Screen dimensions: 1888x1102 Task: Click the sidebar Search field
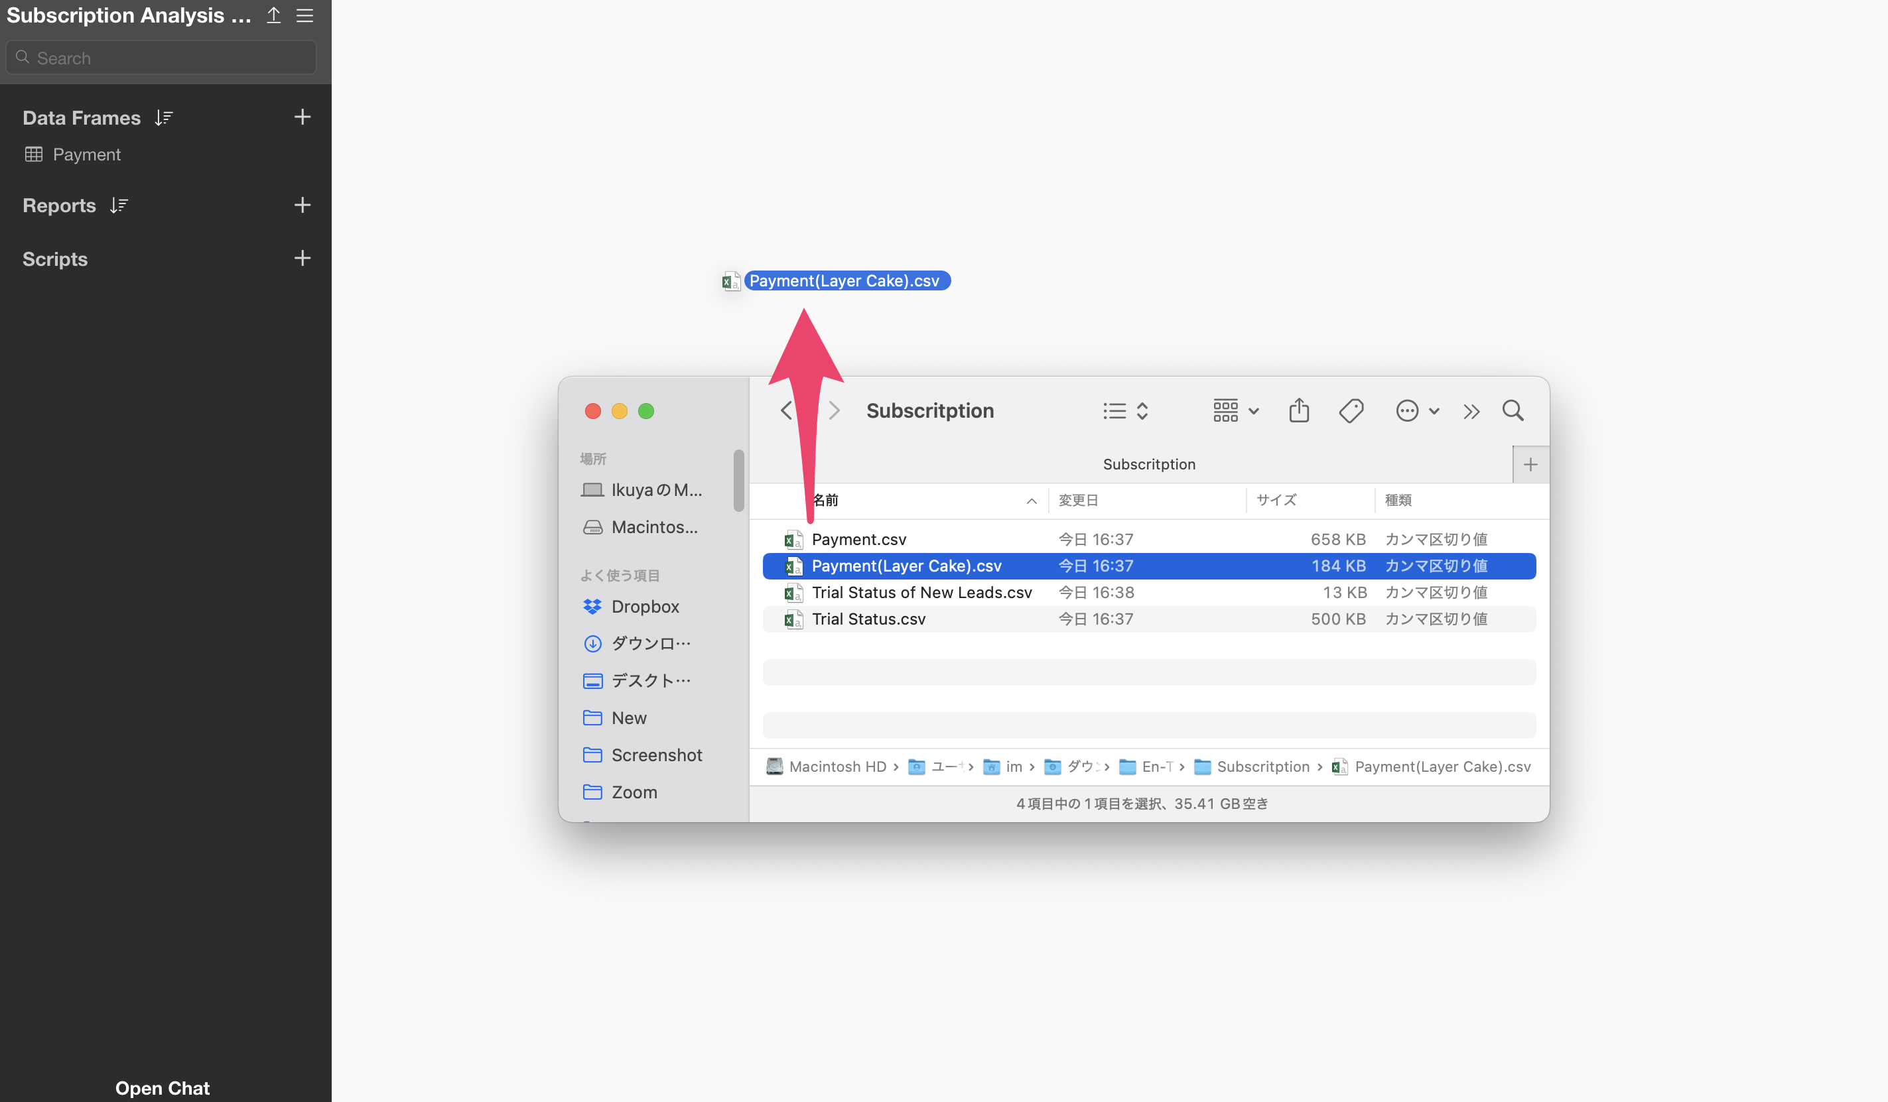point(161,58)
